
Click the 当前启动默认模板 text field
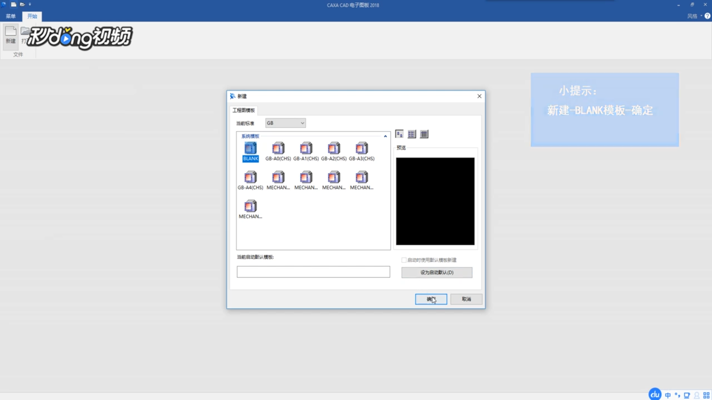[x=313, y=272]
